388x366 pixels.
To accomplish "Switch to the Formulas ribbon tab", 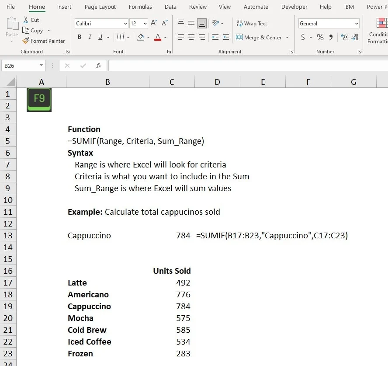I will 140,7.
